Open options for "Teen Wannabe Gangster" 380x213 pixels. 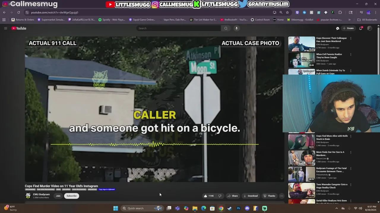(x=351, y=185)
